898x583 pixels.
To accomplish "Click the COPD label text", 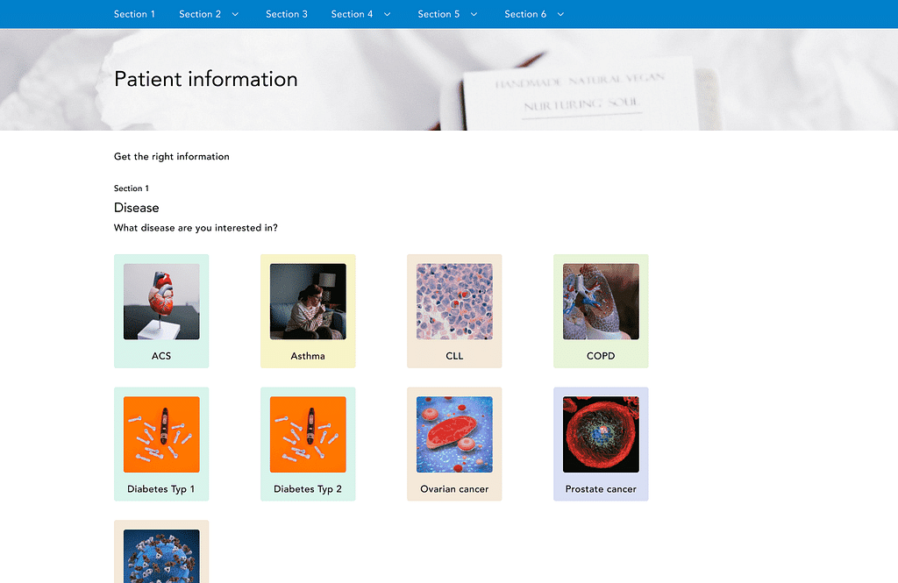I will pyautogui.click(x=601, y=356).
